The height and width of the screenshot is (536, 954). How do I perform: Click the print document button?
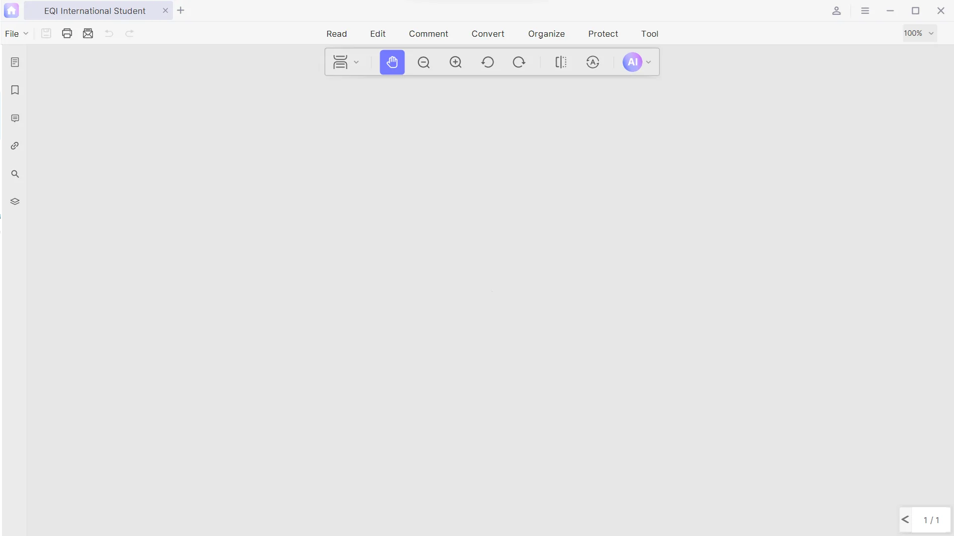[x=67, y=33]
